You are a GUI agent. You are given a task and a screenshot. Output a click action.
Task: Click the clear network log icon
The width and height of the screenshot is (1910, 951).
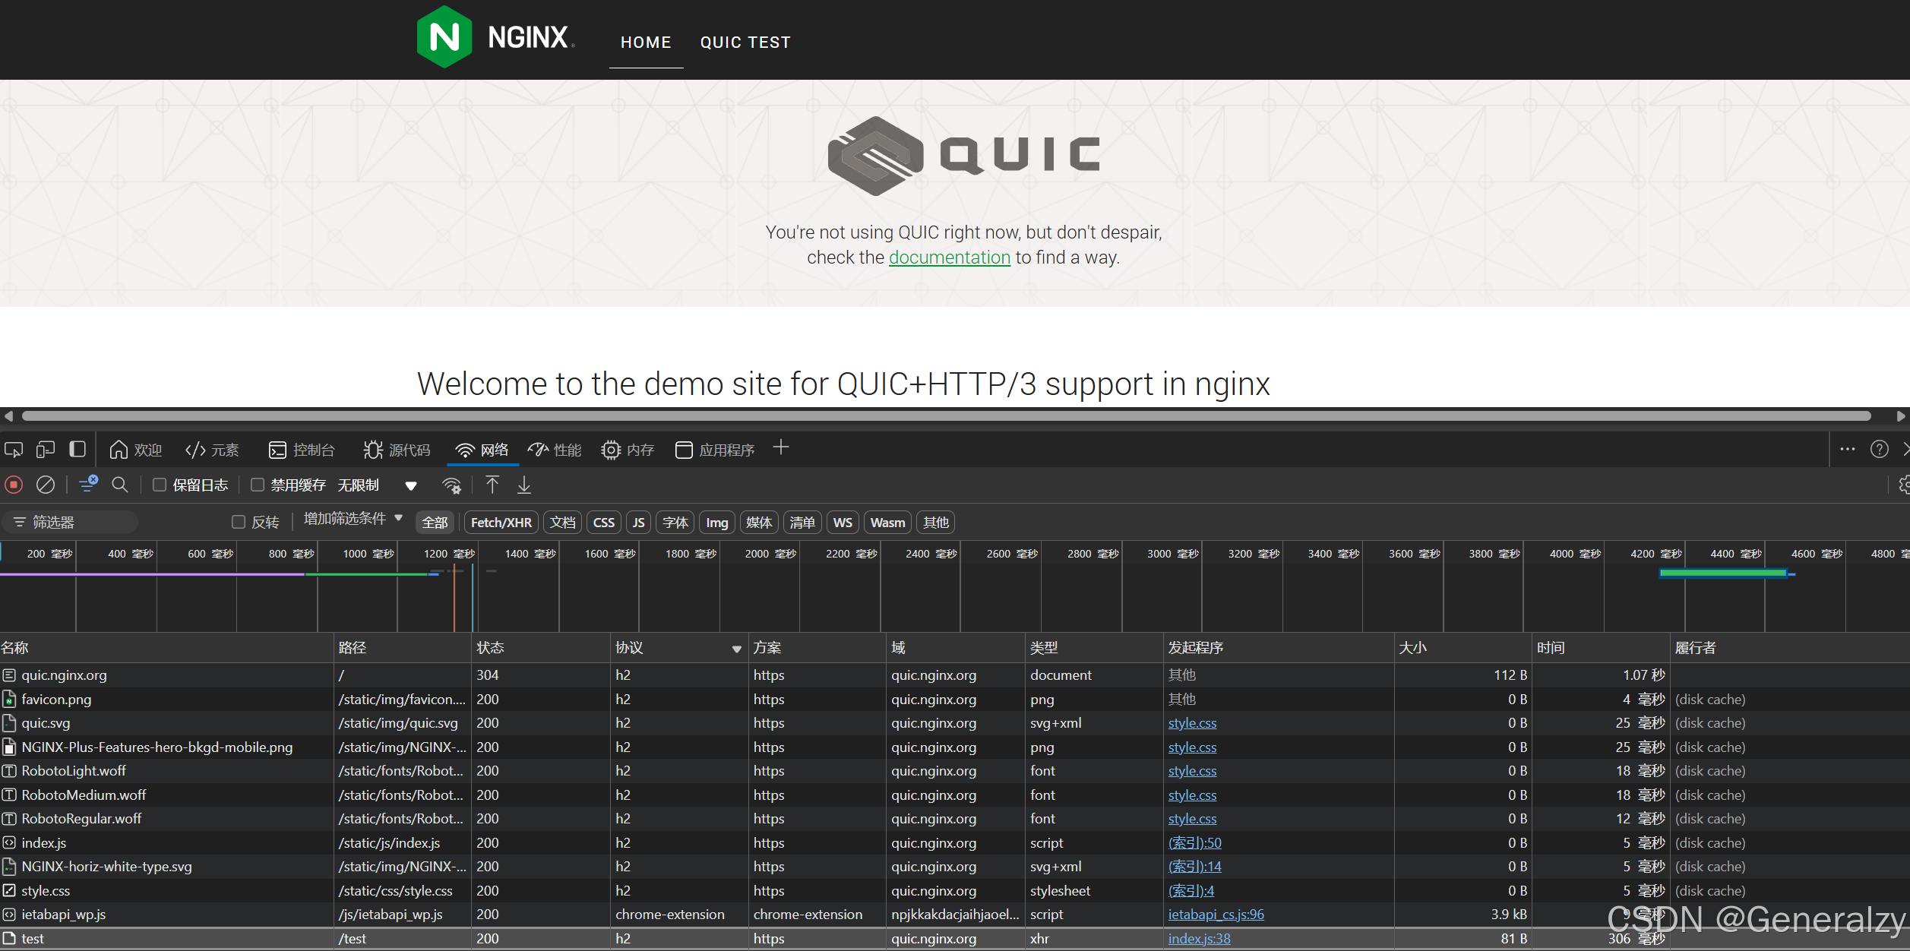pos(46,485)
